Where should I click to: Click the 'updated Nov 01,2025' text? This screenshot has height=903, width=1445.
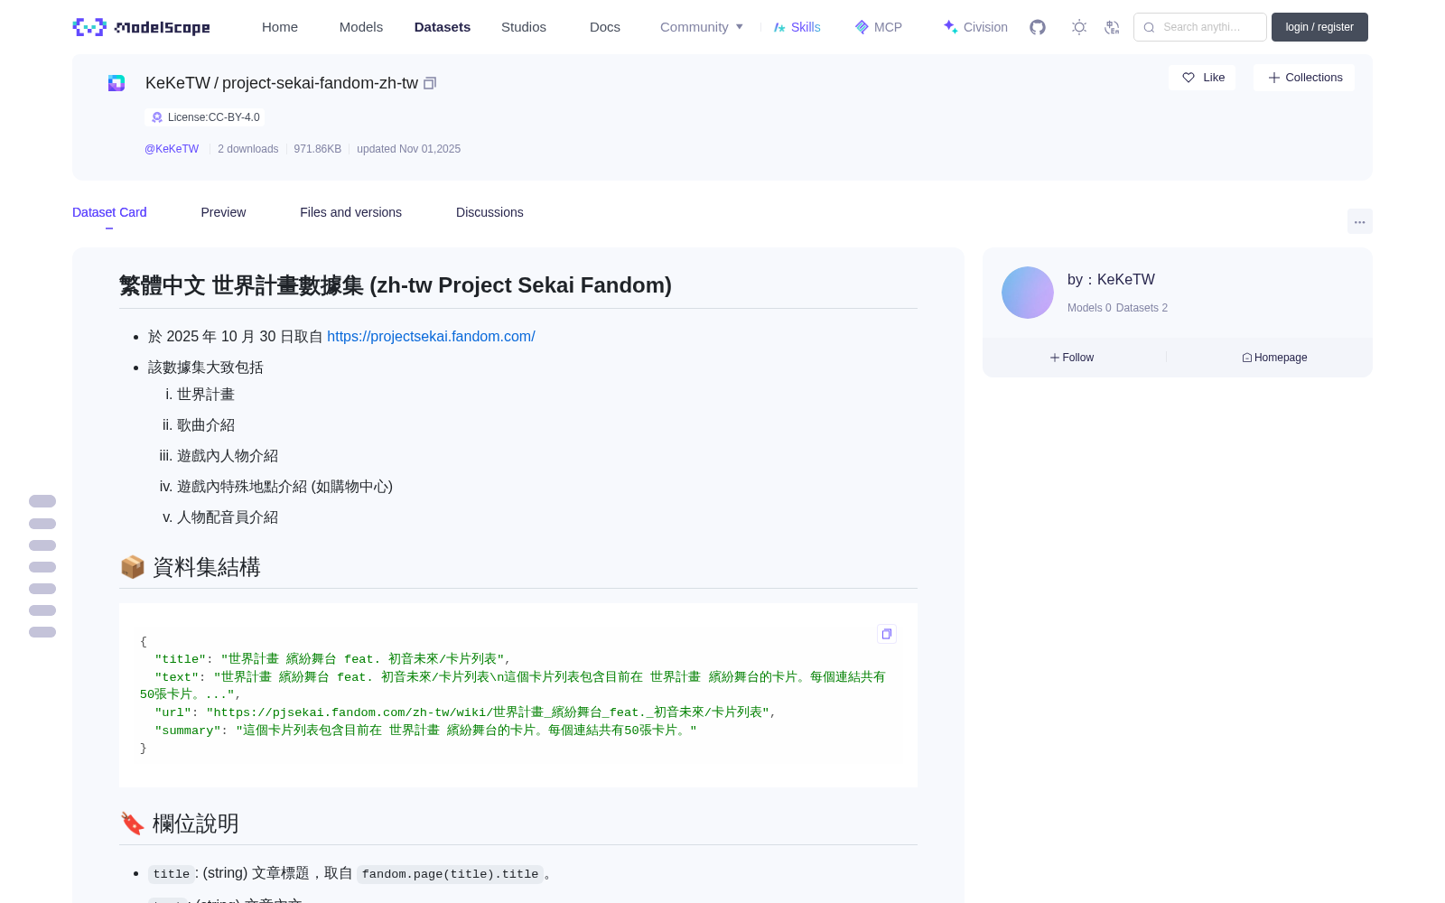pyautogui.click(x=408, y=149)
